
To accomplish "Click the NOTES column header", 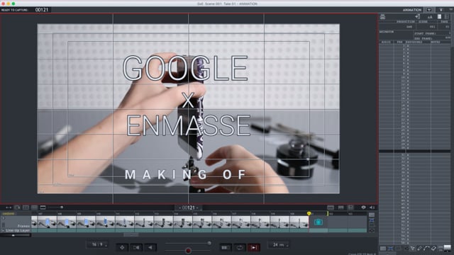I will coord(436,42).
